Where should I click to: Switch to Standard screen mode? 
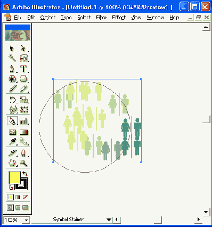(10, 207)
